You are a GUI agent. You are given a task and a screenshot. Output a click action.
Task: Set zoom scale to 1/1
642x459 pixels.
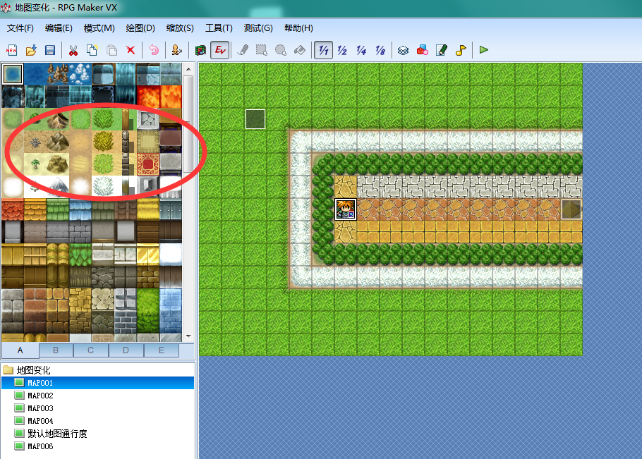click(323, 50)
